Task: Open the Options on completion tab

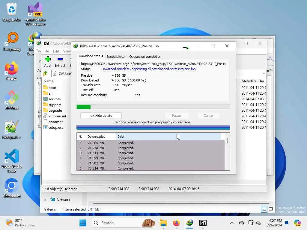Action: [x=145, y=57]
